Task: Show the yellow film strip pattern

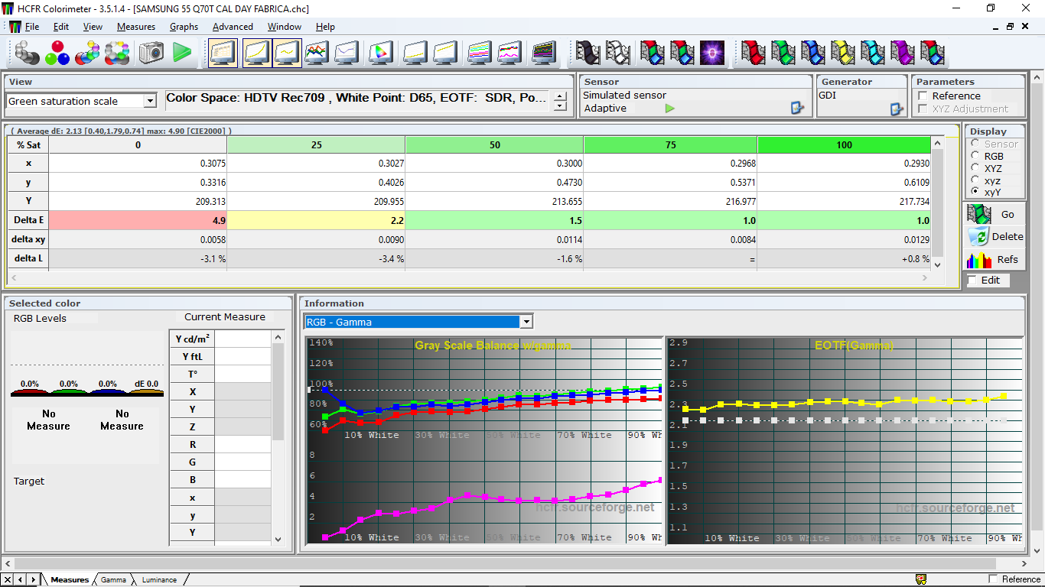Action: point(843,53)
